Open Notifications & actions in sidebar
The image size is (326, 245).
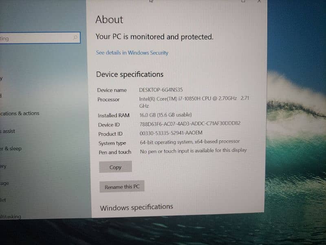click(x=20, y=114)
